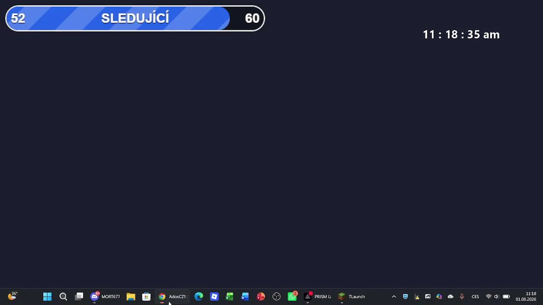Screen dimensions: 543x305
Task: Click the speaker volume tray icon
Action: [x=496, y=297]
